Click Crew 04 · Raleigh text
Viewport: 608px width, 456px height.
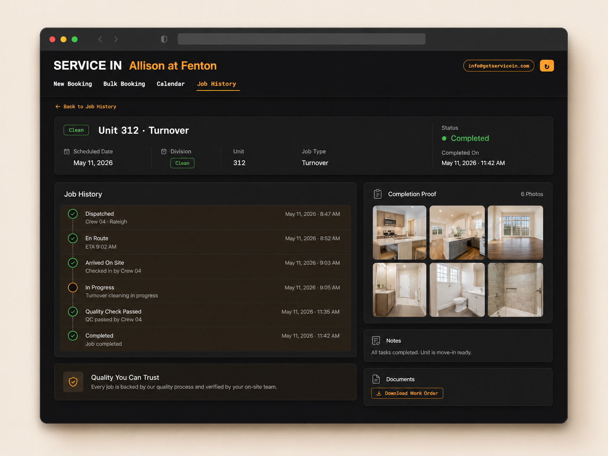point(106,222)
